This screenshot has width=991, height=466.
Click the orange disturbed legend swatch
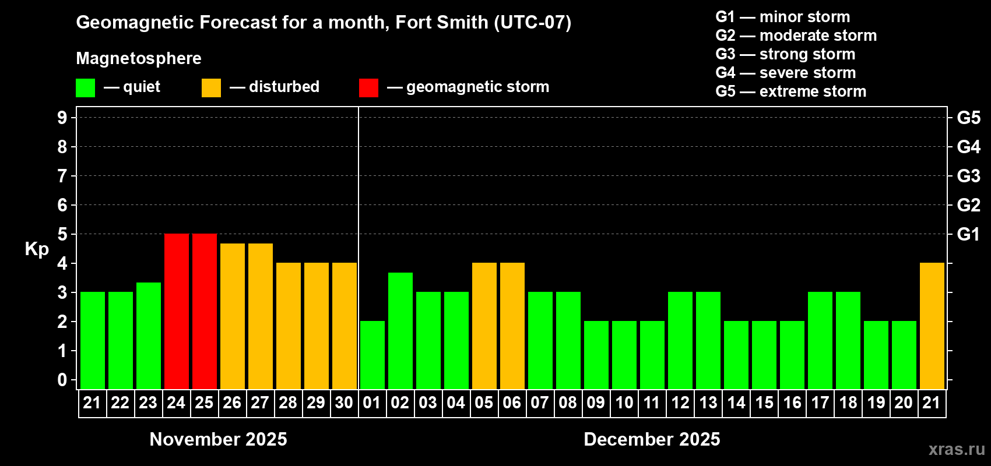pyautogui.click(x=211, y=88)
